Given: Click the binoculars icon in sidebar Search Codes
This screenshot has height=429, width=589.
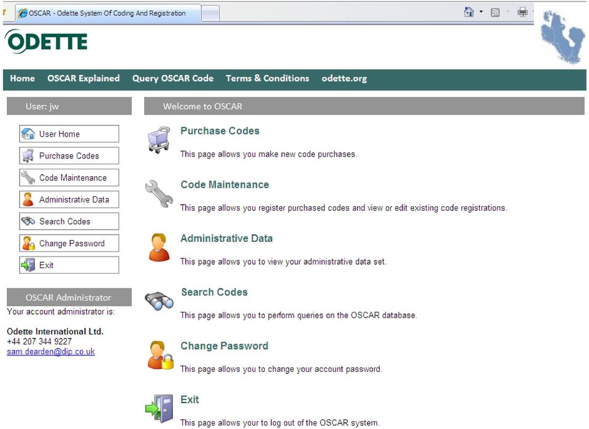Looking at the screenshot, I should coord(28,222).
